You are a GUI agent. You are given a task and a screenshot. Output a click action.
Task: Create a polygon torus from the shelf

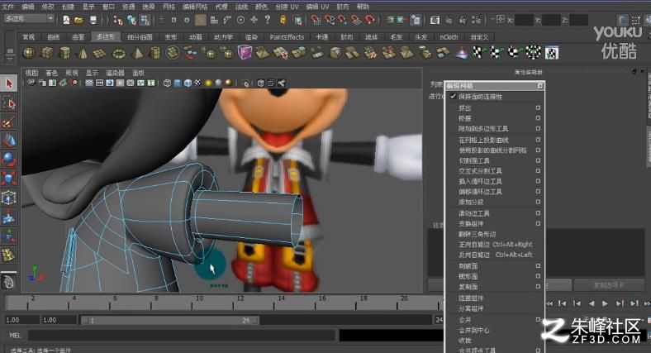119,53
